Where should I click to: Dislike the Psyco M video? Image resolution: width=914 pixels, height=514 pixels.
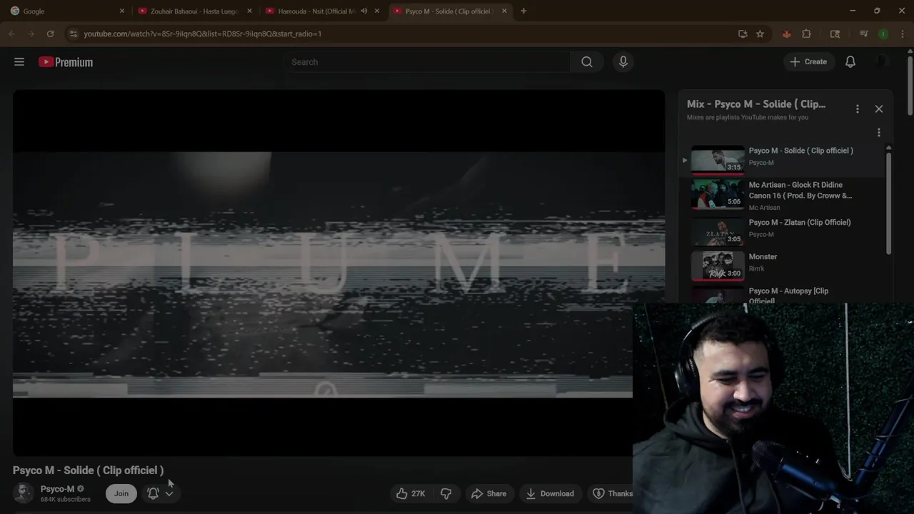click(446, 493)
